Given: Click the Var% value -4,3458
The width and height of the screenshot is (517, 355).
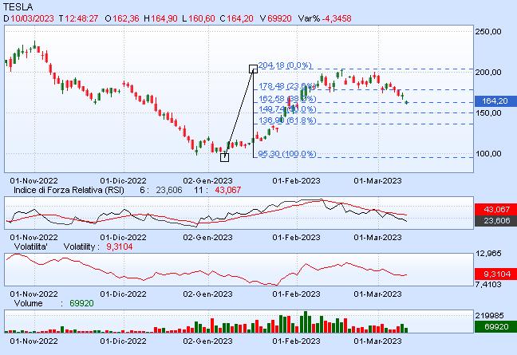Looking at the screenshot, I should [337, 18].
